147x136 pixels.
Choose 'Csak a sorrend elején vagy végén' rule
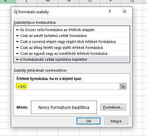coord(72,42)
